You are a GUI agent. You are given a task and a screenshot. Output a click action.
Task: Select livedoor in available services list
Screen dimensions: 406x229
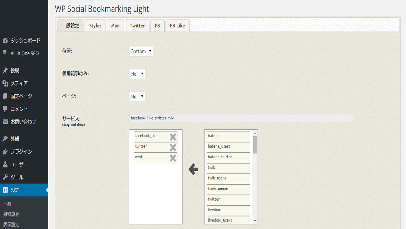pyautogui.click(x=228, y=210)
